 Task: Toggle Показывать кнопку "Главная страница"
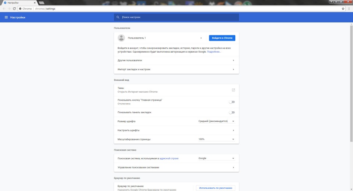pyautogui.click(x=232, y=102)
